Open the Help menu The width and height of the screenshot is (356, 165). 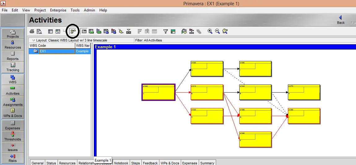click(x=103, y=10)
